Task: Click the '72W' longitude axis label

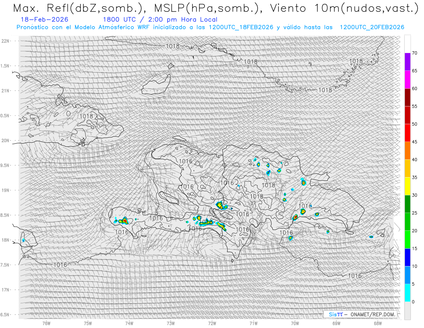Action: [212, 323]
